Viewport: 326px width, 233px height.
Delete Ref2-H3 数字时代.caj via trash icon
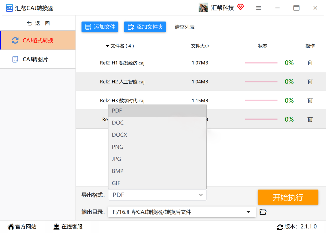(x=310, y=100)
